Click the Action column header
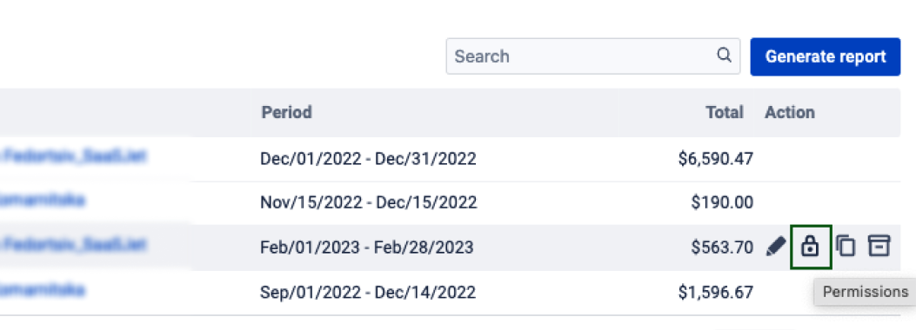 pos(790,112)
